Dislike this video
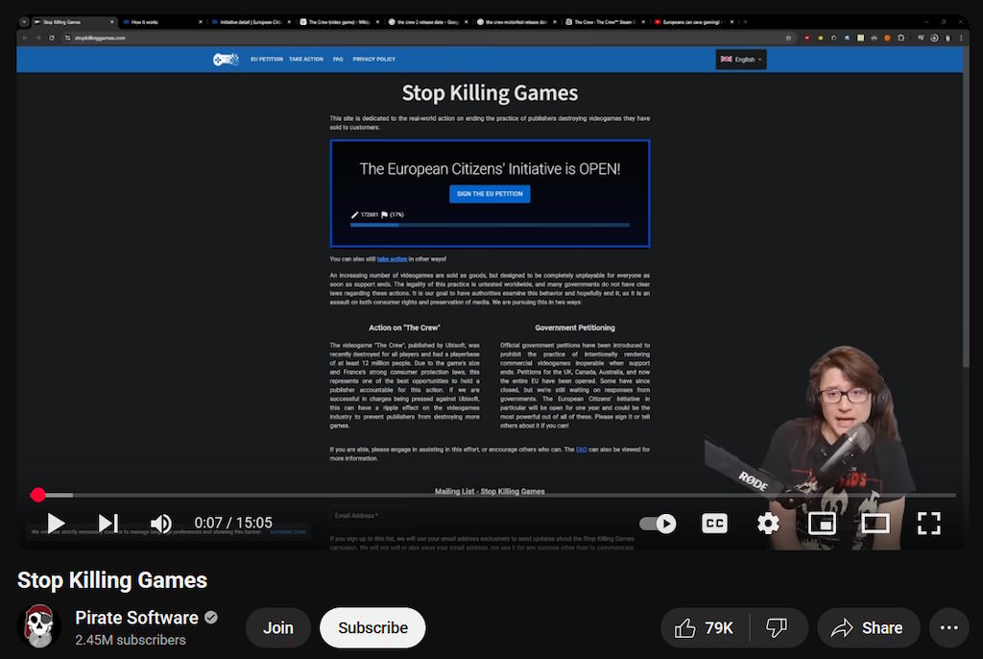The width and height of the screenshot is (983, 659). coord(778,627)
